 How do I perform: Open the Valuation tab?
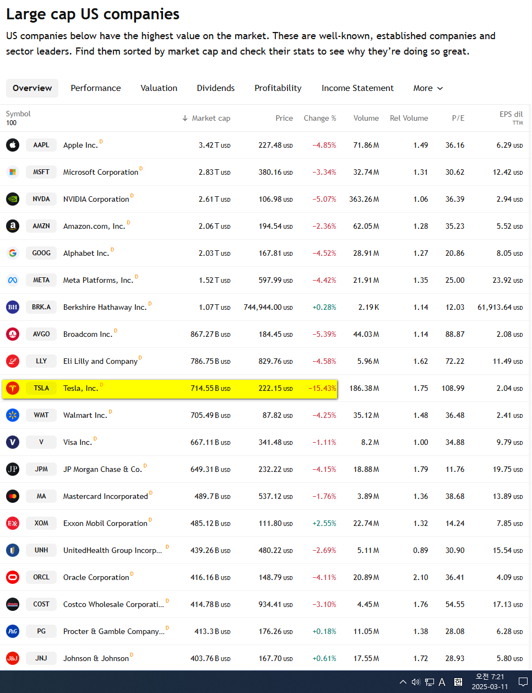(x=159, y=88)
